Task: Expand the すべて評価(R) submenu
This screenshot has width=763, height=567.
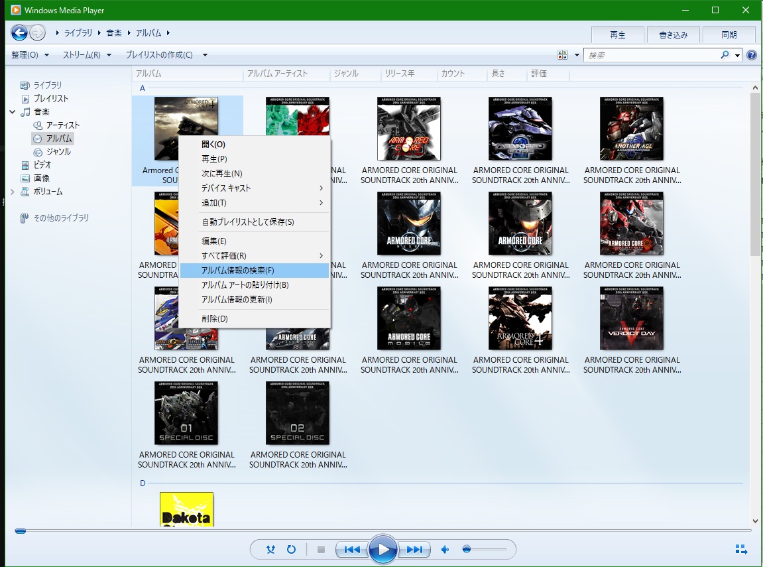Action: 255,255
